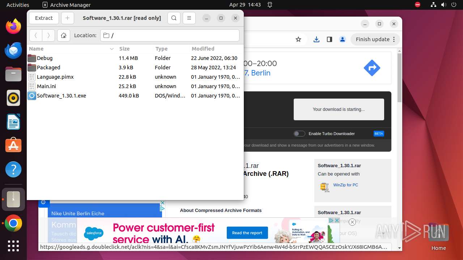Viewport: 463px width, 260px height.
Task: Open the hamburger menu in Archive Manager
Action: 189,18
